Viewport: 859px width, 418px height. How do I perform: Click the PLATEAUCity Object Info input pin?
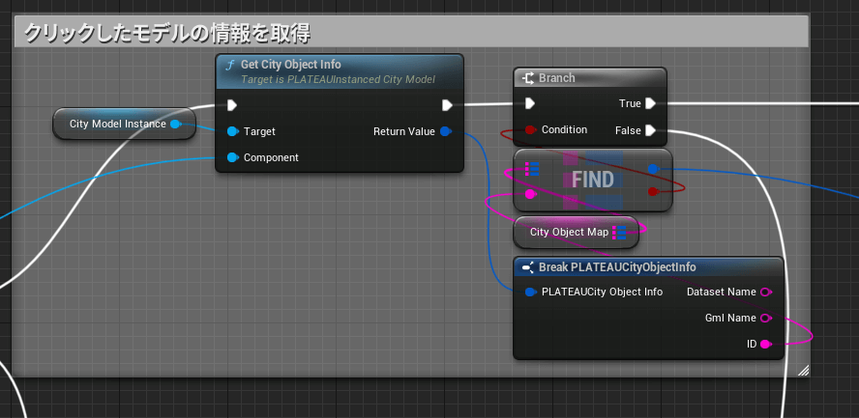tap(529, 292)
